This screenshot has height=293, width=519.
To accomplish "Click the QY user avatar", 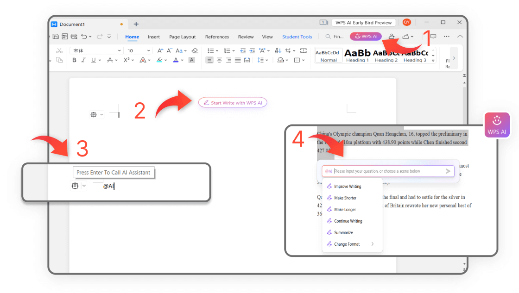I will [406, 22].
